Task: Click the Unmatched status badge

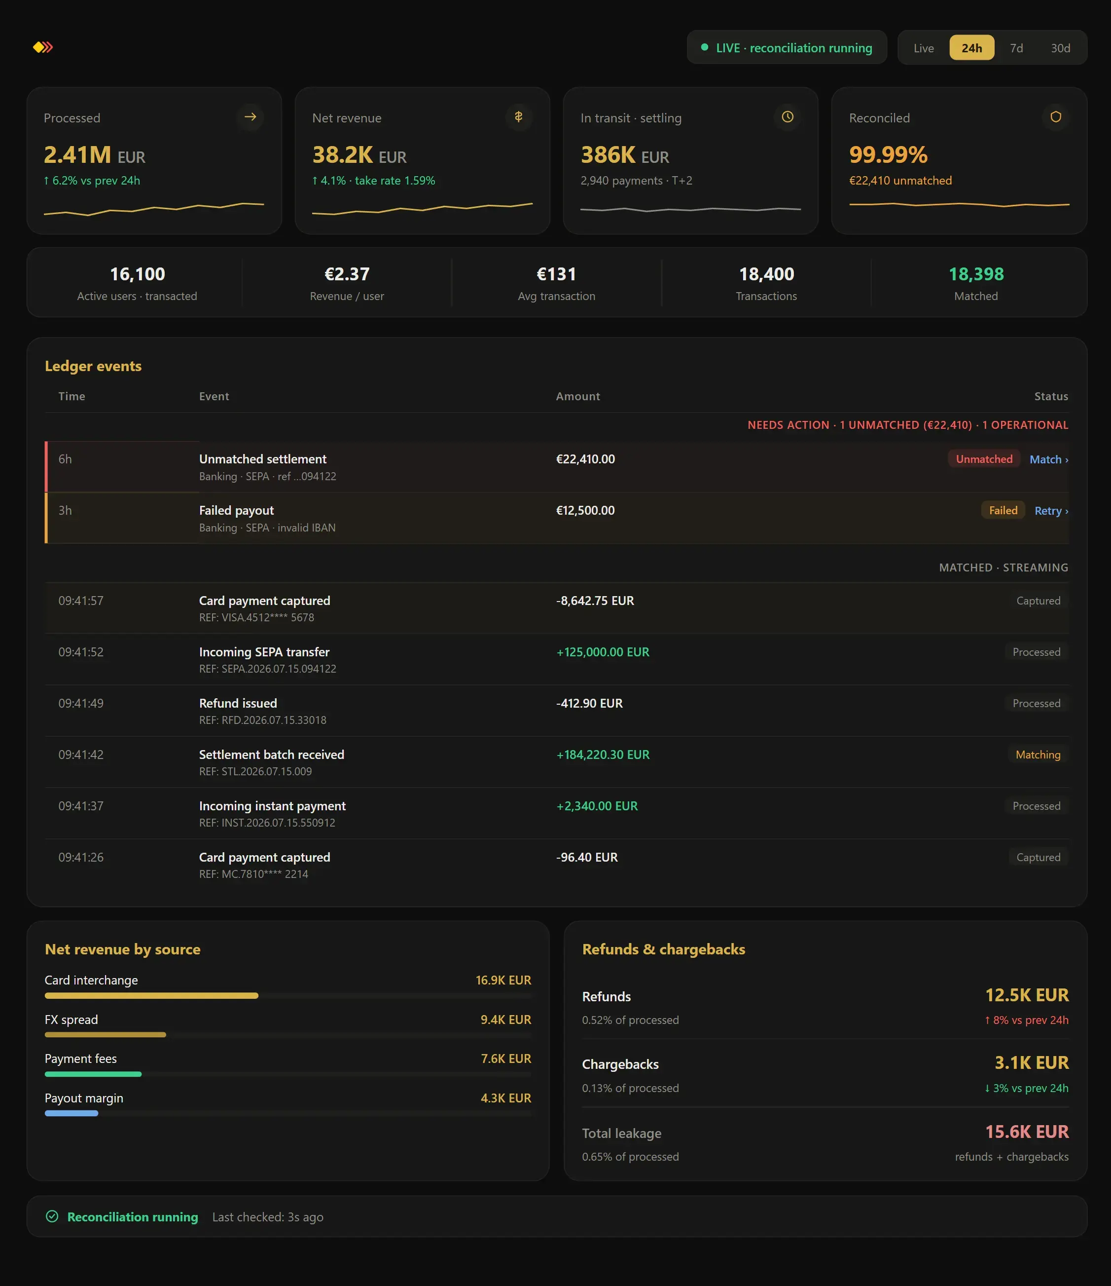Action: tap(984, 458)
